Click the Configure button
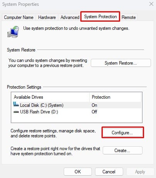156x178 pixels. (122, 133)
